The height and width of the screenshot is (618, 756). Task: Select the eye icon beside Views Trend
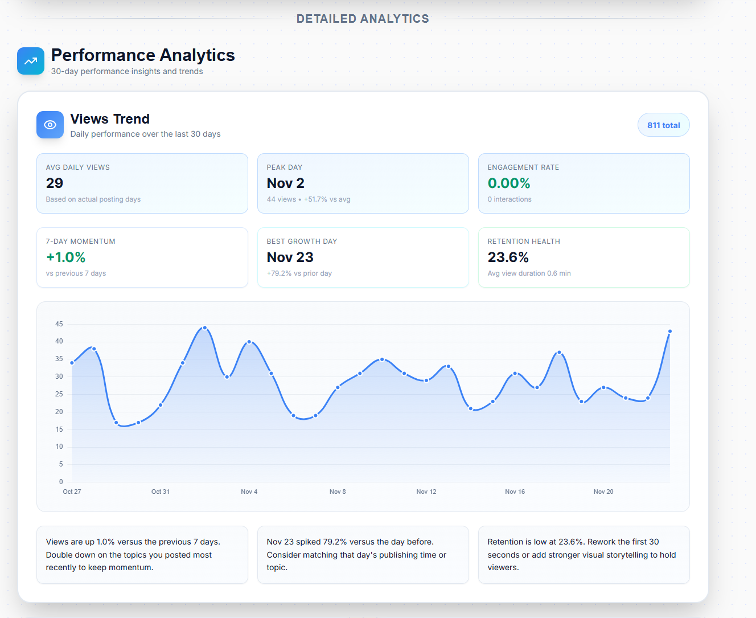pos(50,125)
